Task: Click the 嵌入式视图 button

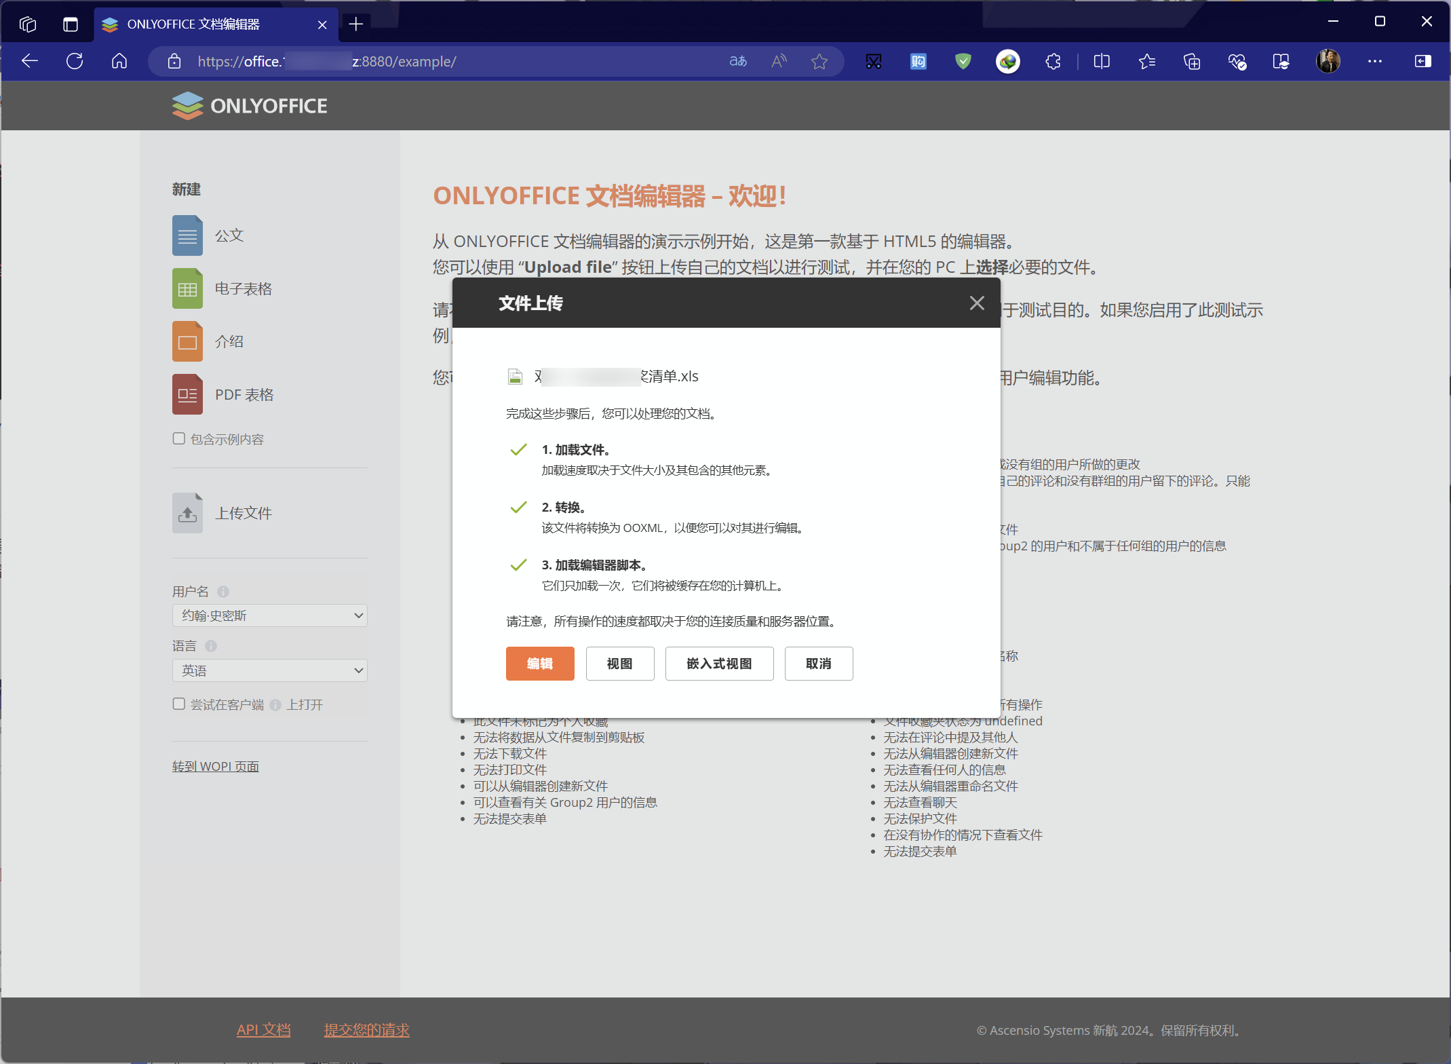Action: point(719,663)
